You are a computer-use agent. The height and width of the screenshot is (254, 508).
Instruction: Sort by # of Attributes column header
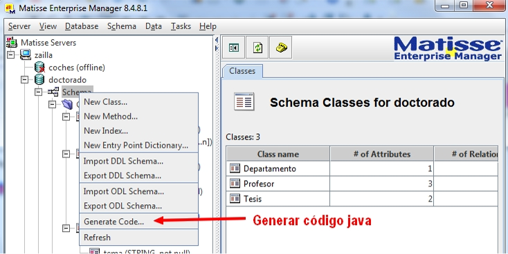click(x=381, y=154)
